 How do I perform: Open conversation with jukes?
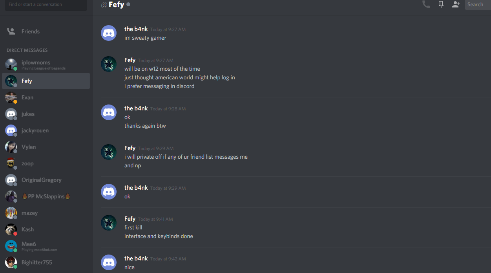(x=46, y=114)
